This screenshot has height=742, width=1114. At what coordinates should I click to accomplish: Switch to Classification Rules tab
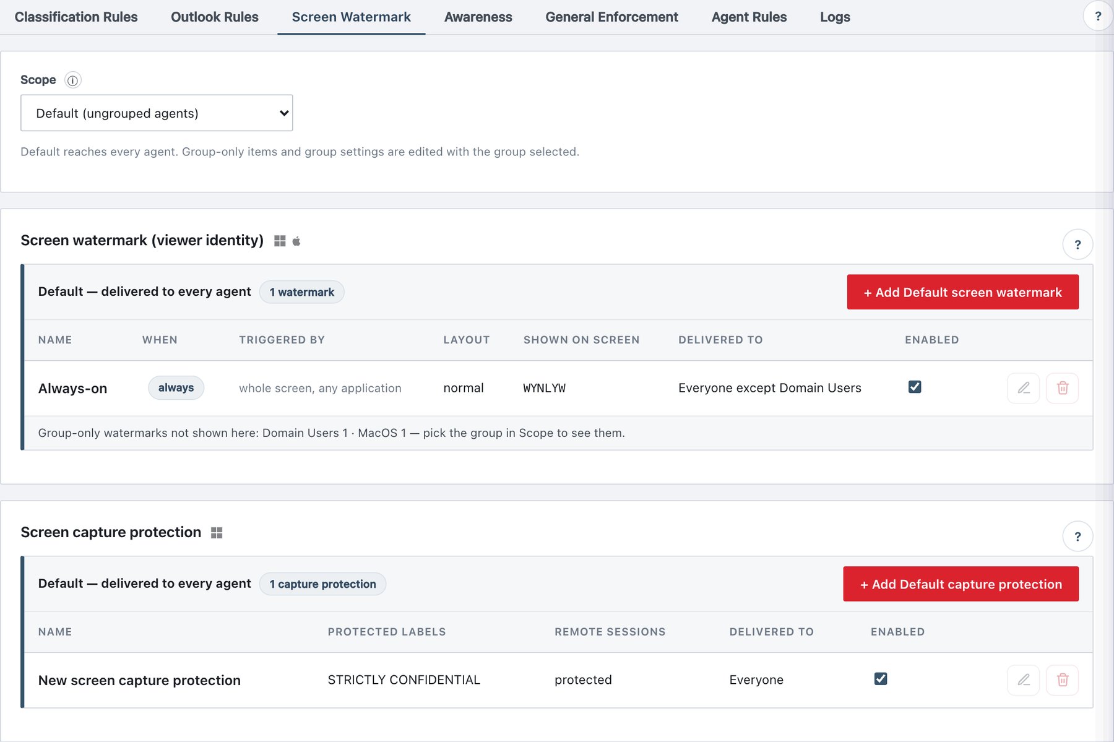[76, 17]
